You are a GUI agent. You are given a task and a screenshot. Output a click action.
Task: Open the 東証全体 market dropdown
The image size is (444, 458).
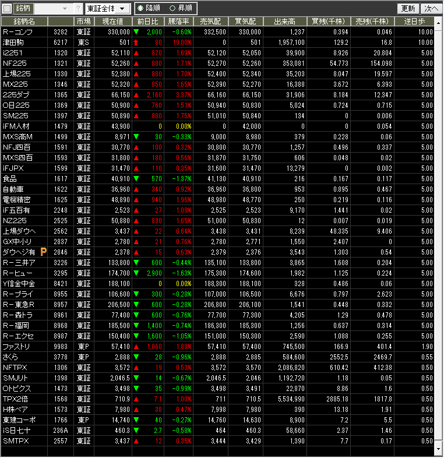pyautogui.click(x=108, y=9)
